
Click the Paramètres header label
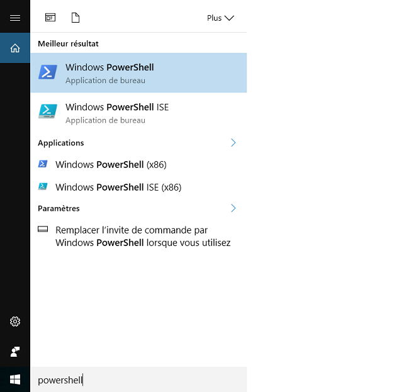(x=59, y=208)
